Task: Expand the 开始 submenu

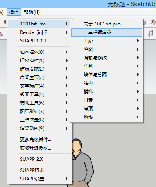Action: 107,41
